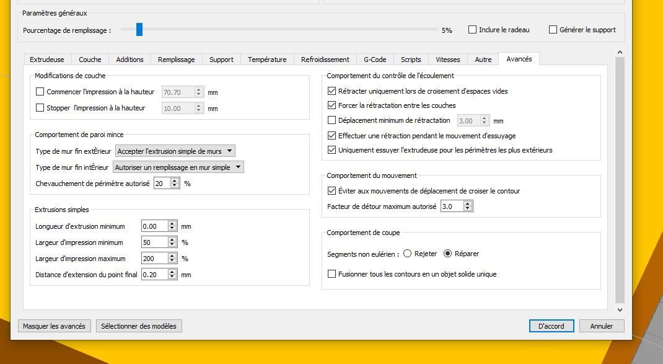
Task: Click the Sélectionner des modèles button
Action: click(139, 326)
